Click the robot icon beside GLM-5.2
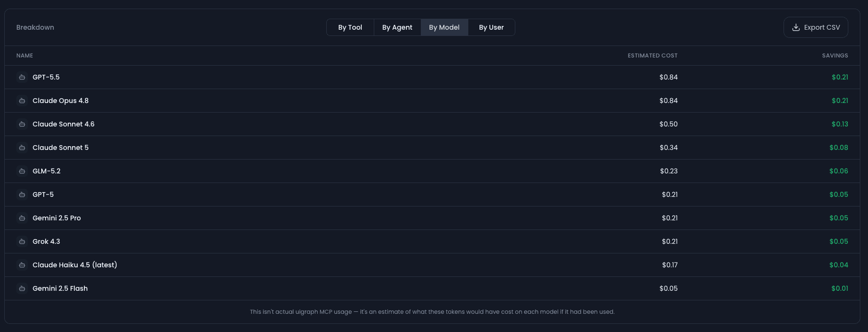868x332 pixels. [x=22, y=171]
